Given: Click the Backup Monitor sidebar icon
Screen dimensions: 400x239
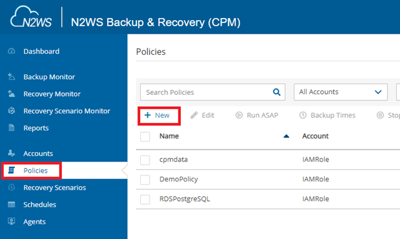Looking at the screenshot, I should tap(11, 77).
